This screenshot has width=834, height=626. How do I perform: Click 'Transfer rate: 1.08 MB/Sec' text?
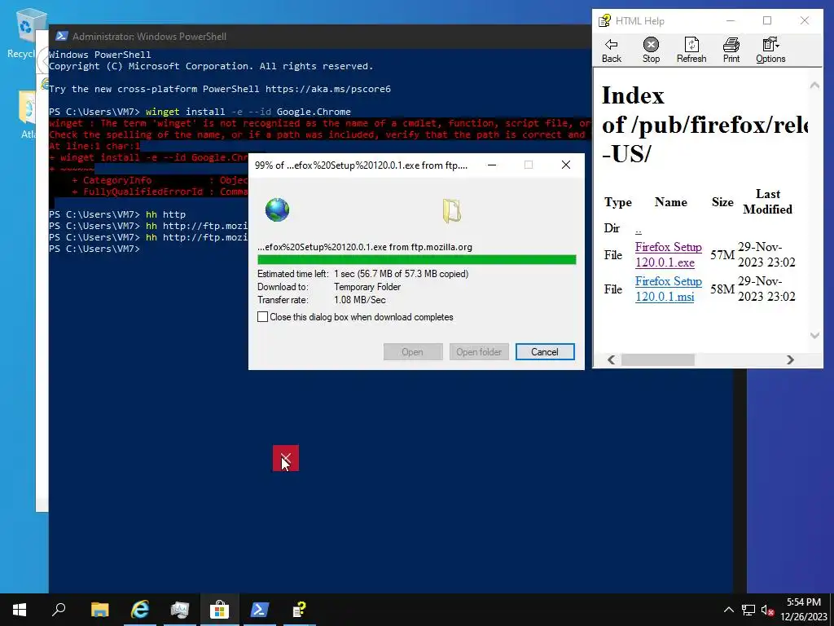click(x=322, y=300)
